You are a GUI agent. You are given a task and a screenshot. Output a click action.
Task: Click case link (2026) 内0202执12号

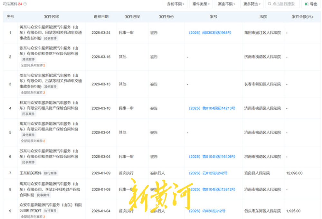207,211
